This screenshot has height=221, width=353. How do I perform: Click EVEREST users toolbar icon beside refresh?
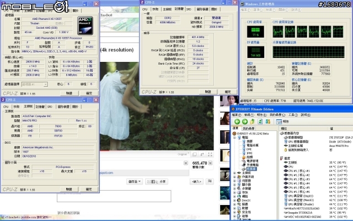(268, 122)
